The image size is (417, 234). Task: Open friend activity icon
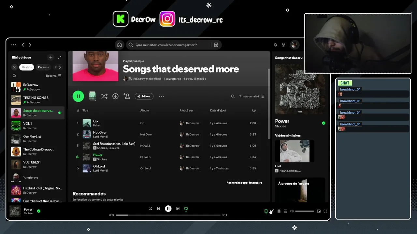tap(283, 45)
